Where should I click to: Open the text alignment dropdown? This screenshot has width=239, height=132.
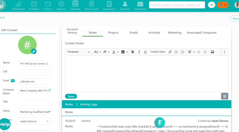coord(191,52)
